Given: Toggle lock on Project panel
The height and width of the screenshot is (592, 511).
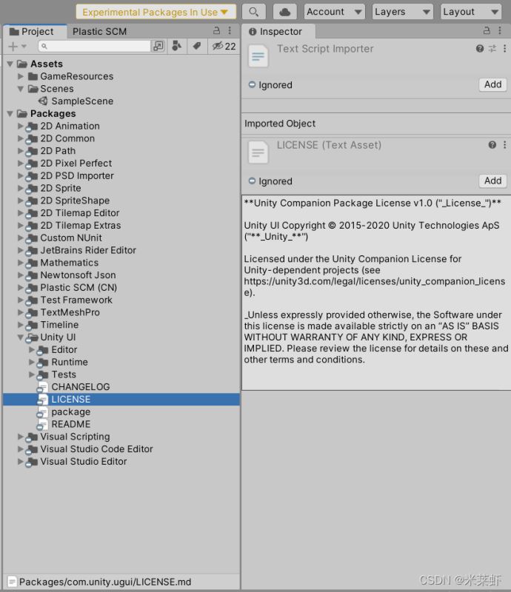Looking at the screenshot, I should 216,30.
